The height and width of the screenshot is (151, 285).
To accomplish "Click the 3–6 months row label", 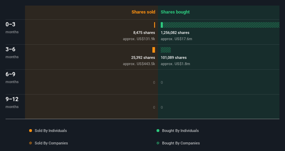I will pyautogui.click(x=12, y=53).
